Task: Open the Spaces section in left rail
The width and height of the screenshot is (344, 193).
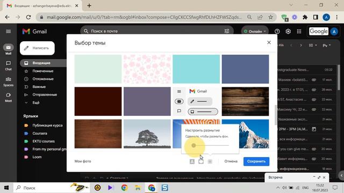Action: 9,81
